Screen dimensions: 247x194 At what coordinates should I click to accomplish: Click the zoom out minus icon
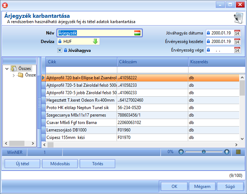point(181,152)
